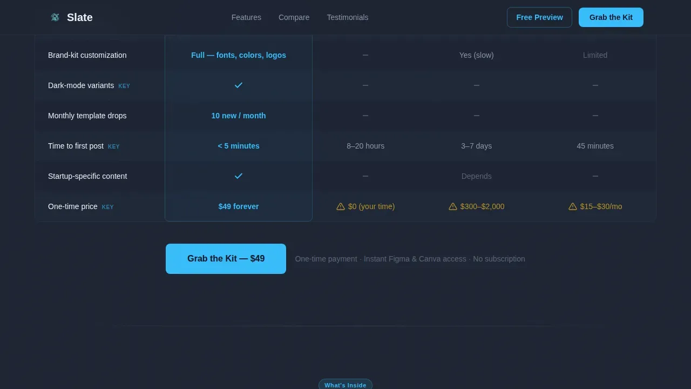Click the '$49 forever' price cell
The width and height of the screenshot is (691, 389).
239,206
